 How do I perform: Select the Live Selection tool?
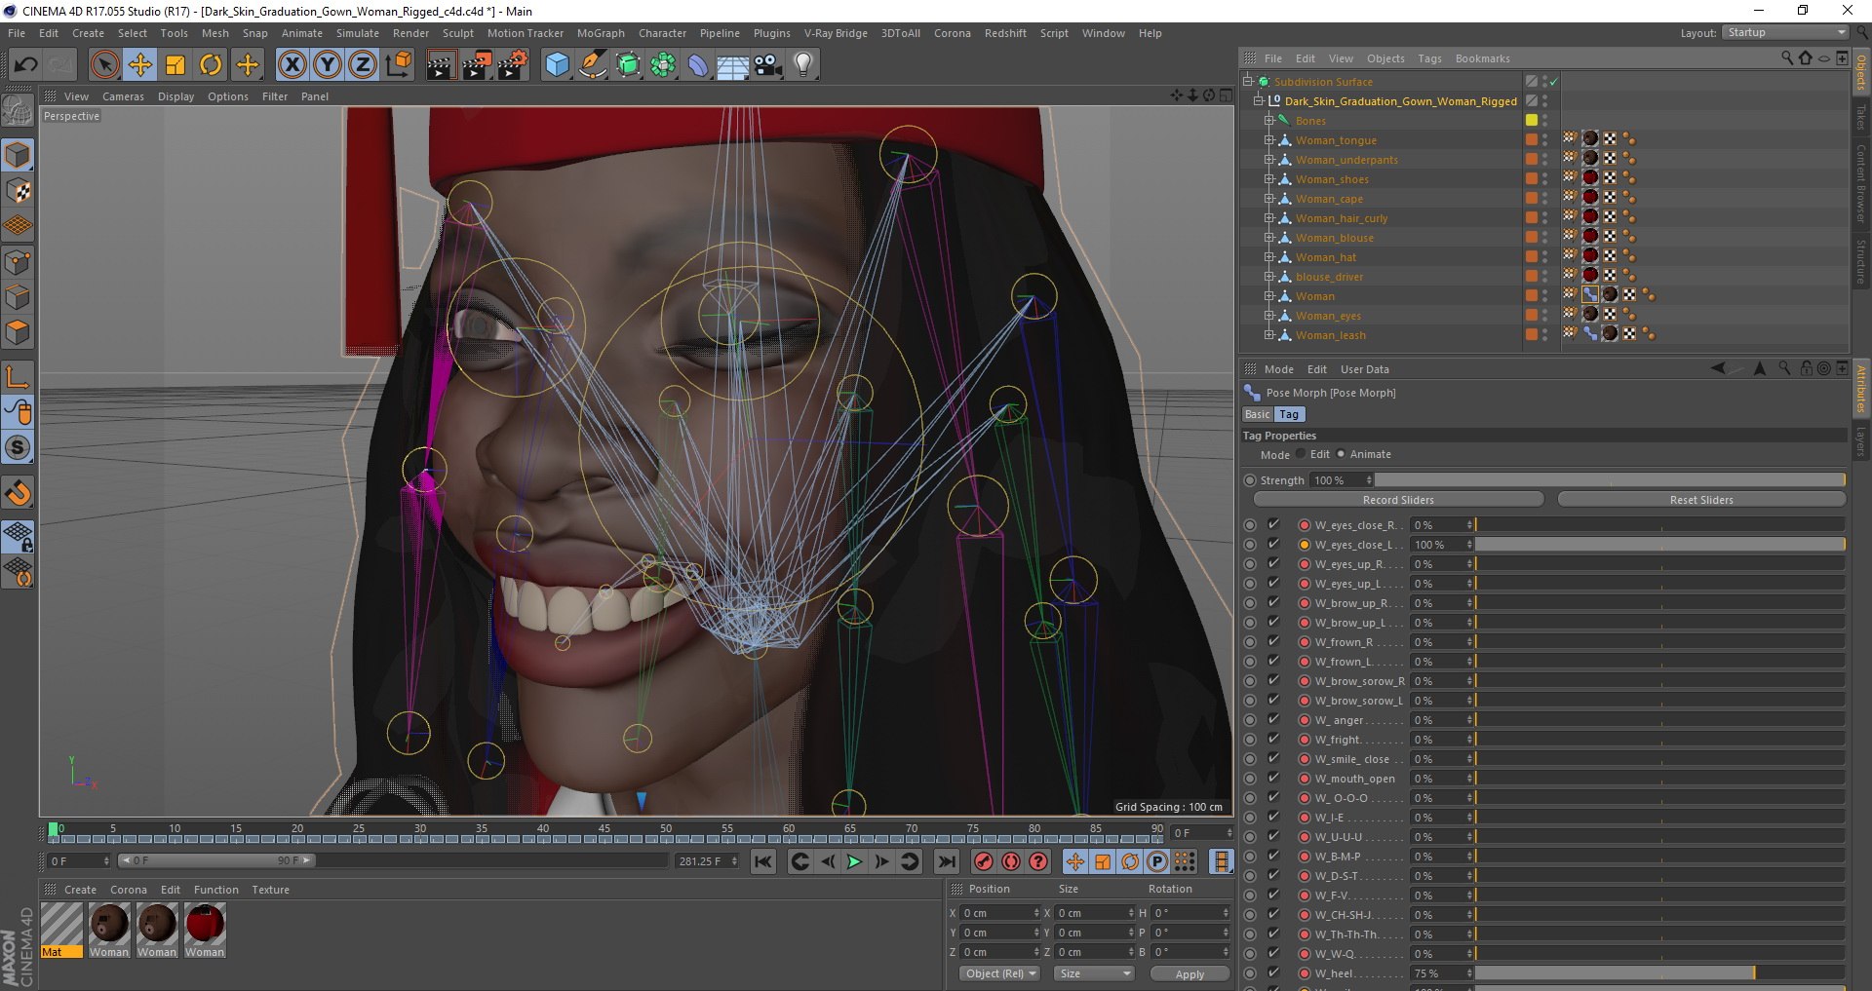click(x=104, y=65)
